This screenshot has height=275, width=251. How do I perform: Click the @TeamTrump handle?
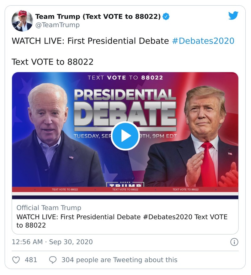(x=57, y=25)
